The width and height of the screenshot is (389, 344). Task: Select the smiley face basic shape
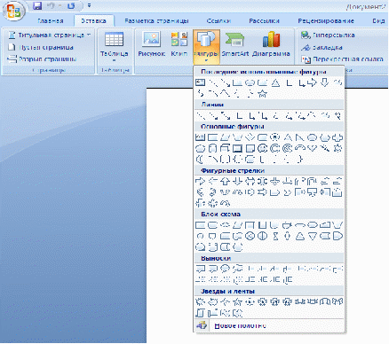[262, 148]
